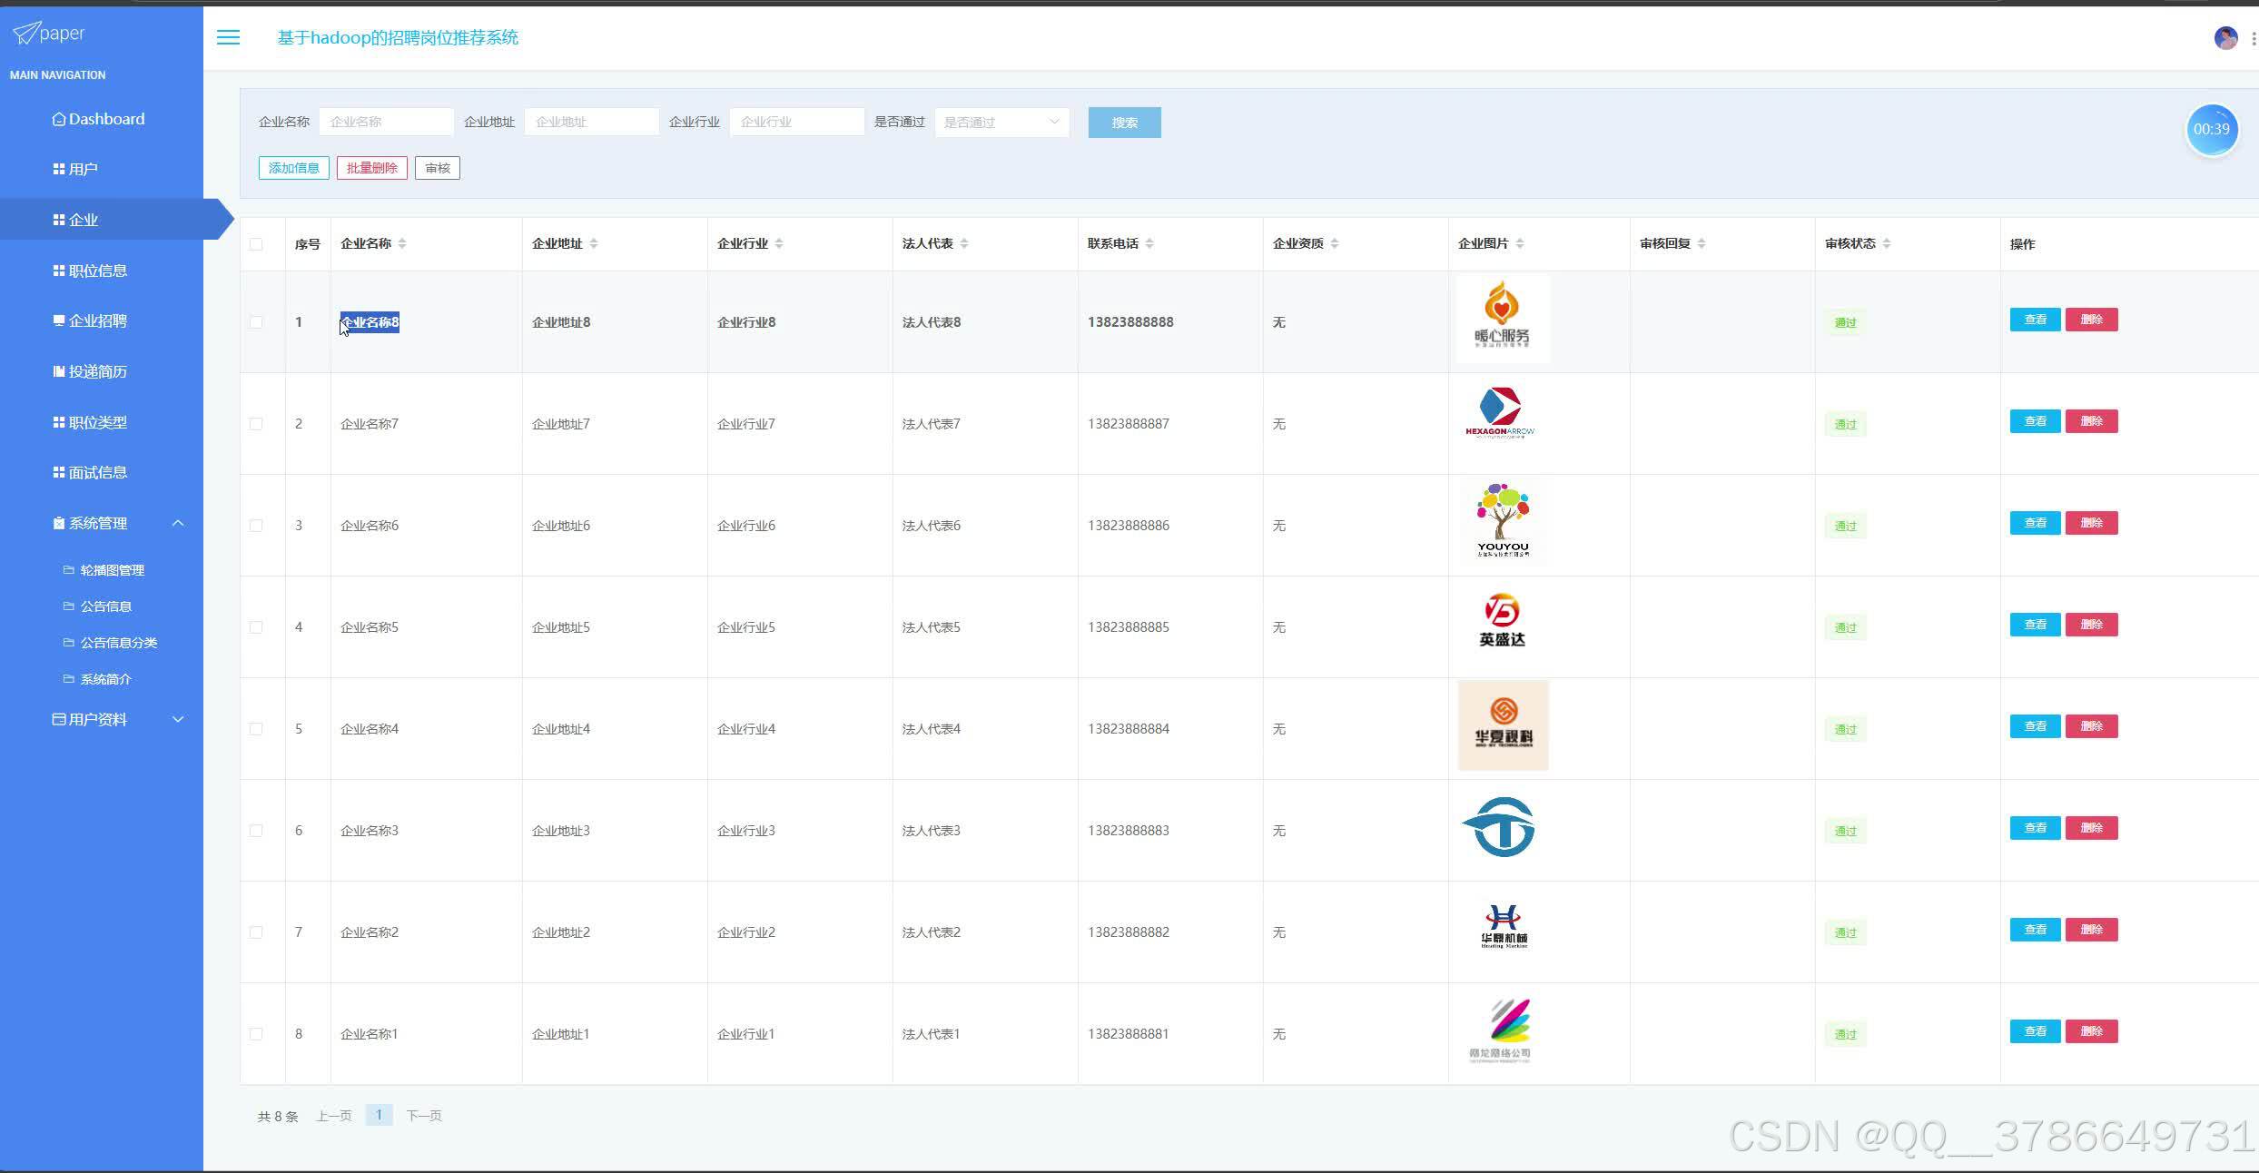Open 面试信息 in the sidebar
Screen dimensions: 2259x1173
90,472
